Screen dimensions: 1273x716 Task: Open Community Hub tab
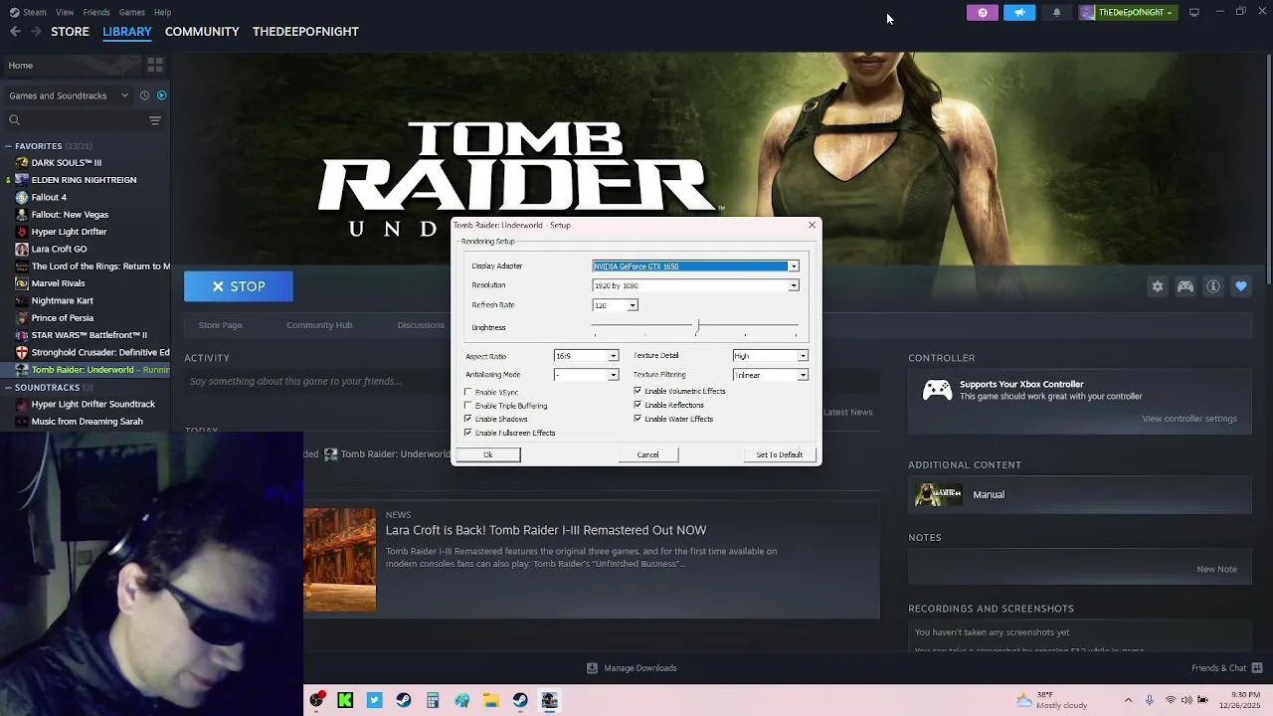coord(319,325)
